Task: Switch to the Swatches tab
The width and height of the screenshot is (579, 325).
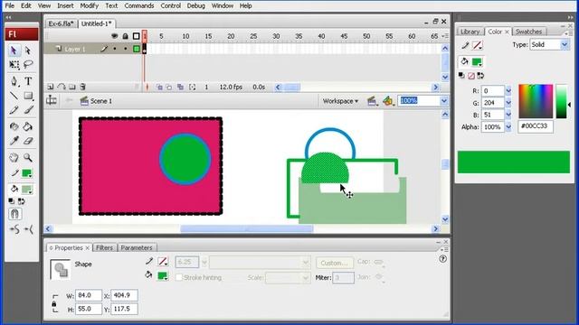Action: click(x=528, y=32)
